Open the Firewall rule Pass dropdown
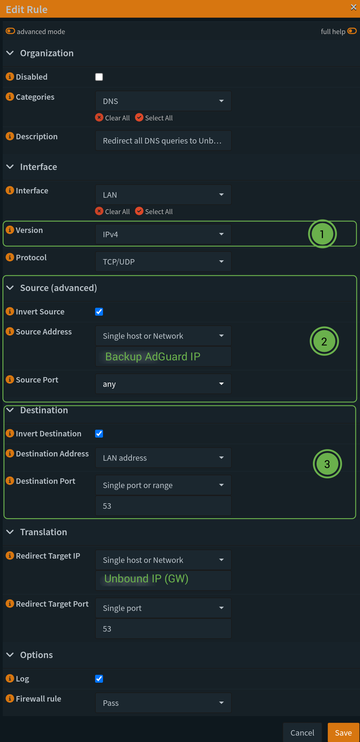360x742 pixels. tap(163, 703)
